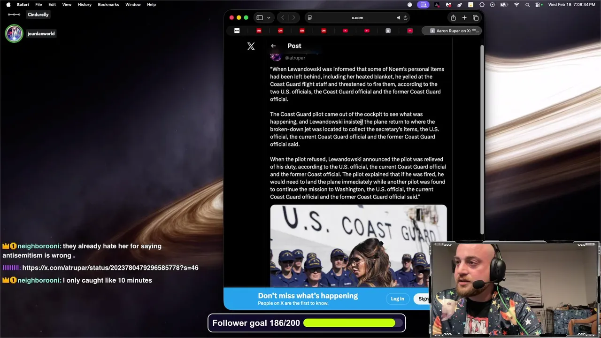Open the Edit menu
The height and width of the screenshot is (338, 601).
(x=52, y=5)
